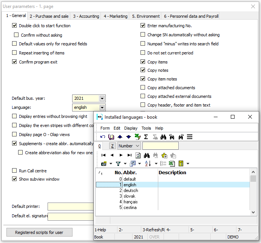Open the Display menu
This screenshot has height=243, width=261.
[x=131, y=128]
